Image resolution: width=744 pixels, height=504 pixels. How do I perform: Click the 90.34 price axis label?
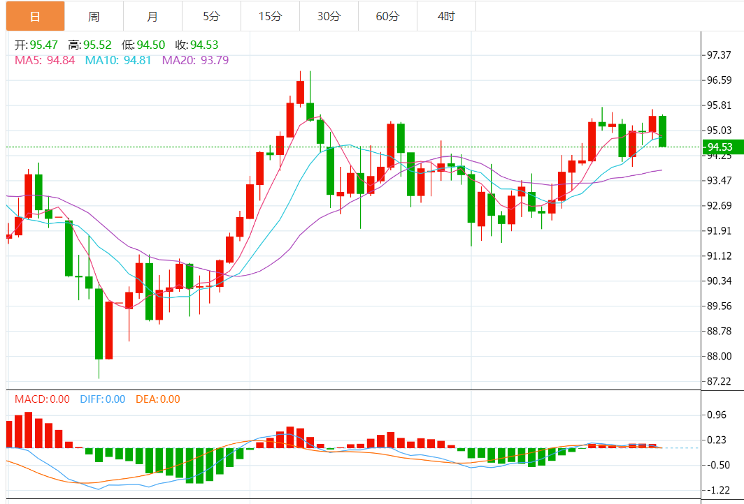point(719,281)
